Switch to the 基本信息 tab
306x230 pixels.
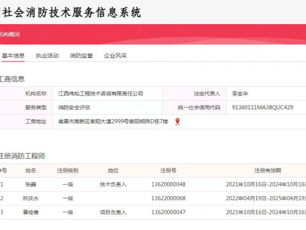click(x=13, y=56)
